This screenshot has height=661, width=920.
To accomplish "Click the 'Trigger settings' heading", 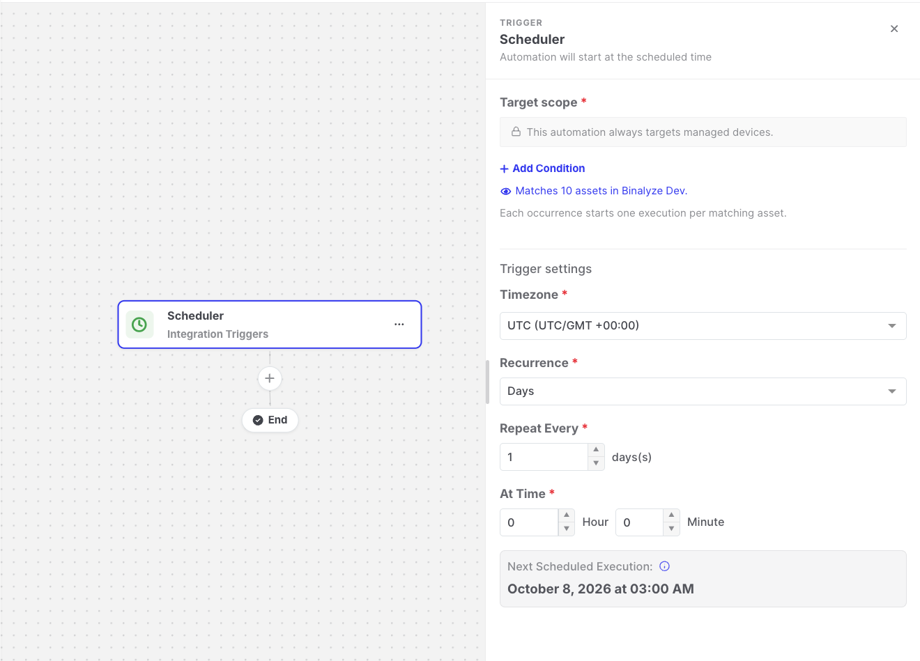I will pos(546,269).
